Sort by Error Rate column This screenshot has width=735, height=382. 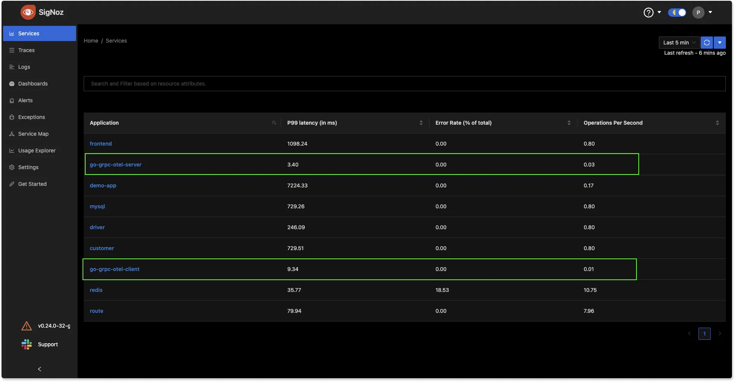[569, 123]
